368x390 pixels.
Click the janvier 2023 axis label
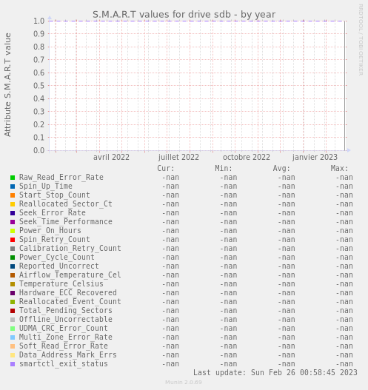click(315, 158)
